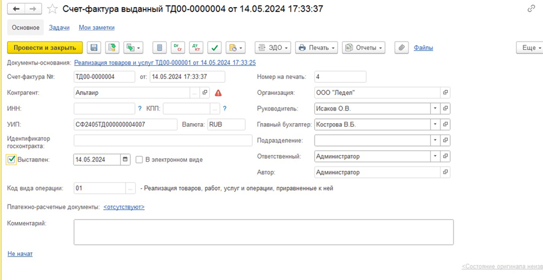Click into the Комментарий text field
543x280 pixels.
[263, 232]
